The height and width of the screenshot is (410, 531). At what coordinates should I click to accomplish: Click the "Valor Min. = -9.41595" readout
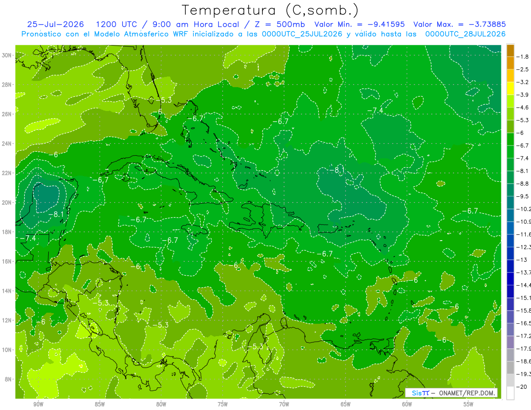pos(361,24)
